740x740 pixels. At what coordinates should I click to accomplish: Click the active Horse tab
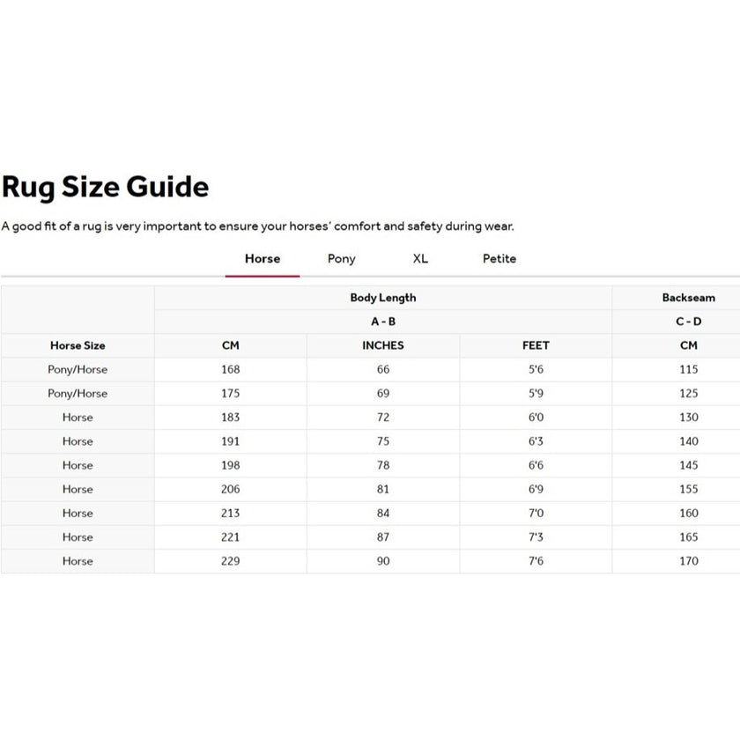click(262, 258)
